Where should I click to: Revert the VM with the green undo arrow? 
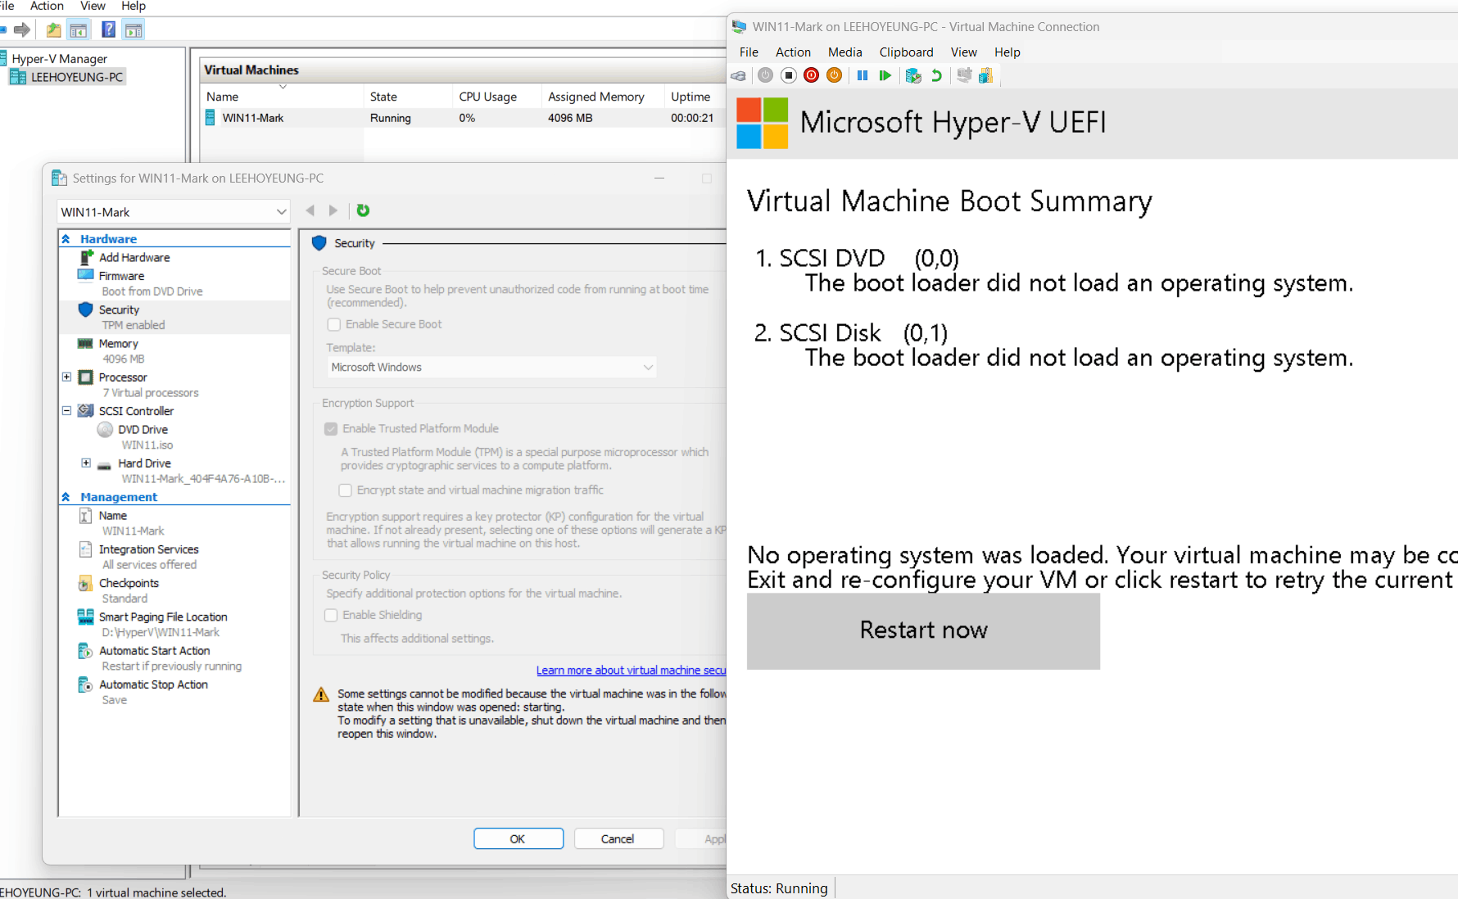[936, 75]
